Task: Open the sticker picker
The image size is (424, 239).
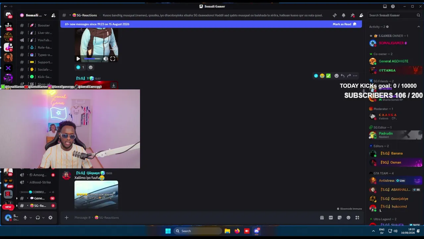Action: pos(340,217)
